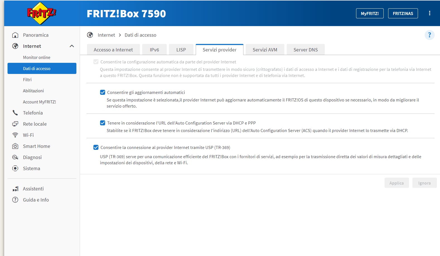Select the LISP tab
This screenshot has width=440, height=256.
pos(181,50)
